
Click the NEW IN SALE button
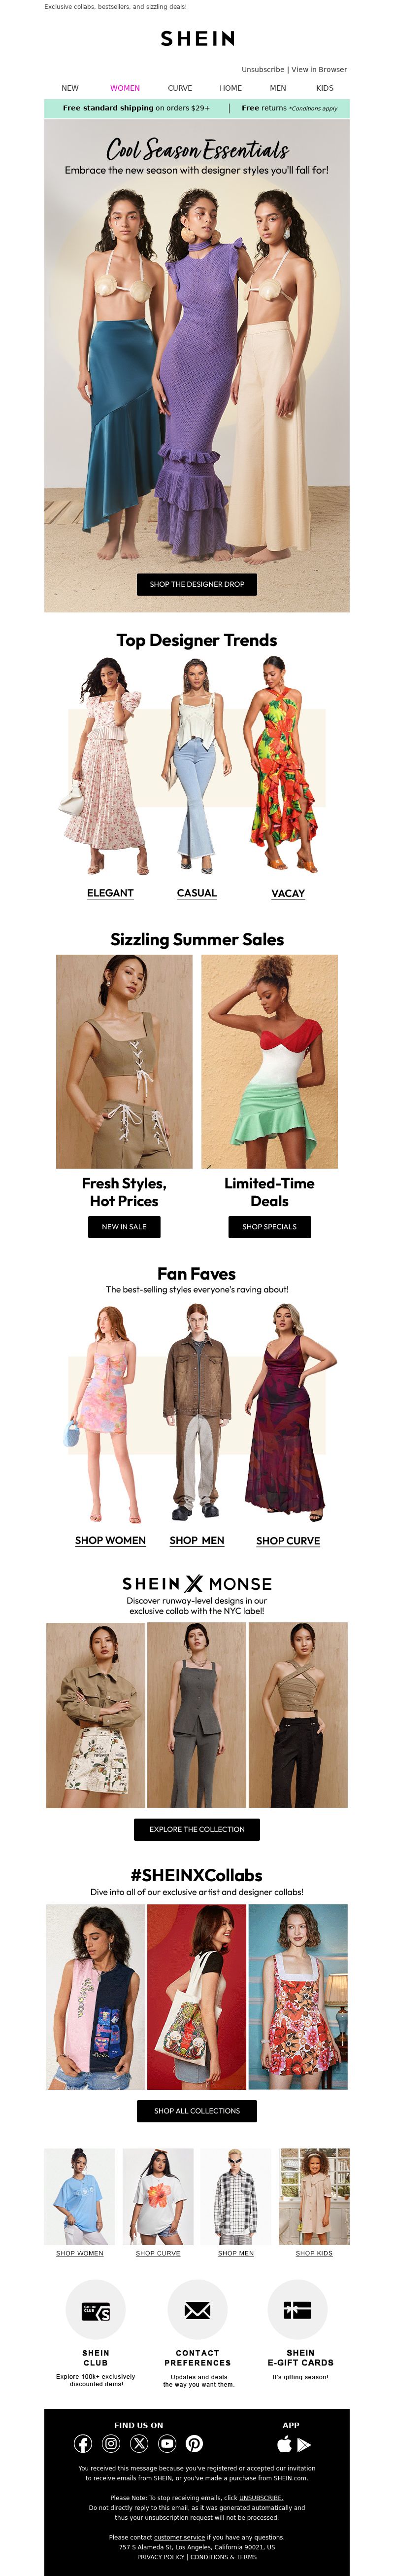click(124, 1226)
